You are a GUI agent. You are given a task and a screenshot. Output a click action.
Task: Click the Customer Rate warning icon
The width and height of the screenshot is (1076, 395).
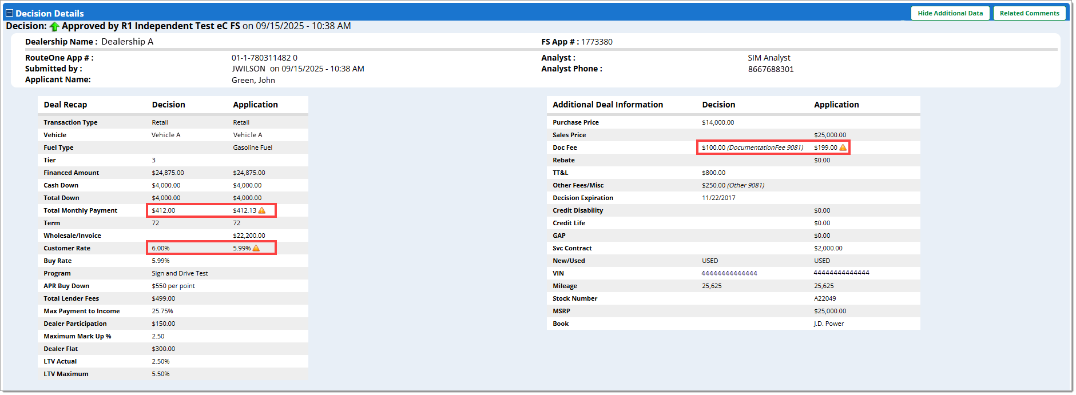(x=256, y=248)
